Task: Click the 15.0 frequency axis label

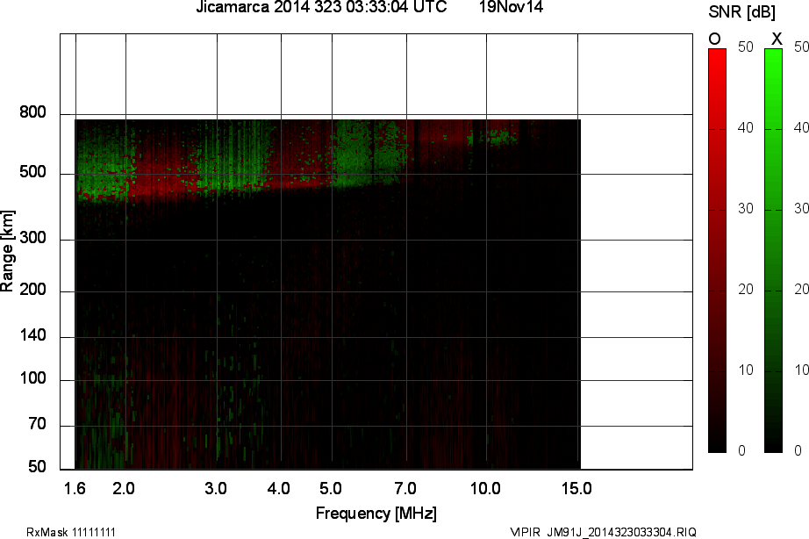Action: point(576,488)
